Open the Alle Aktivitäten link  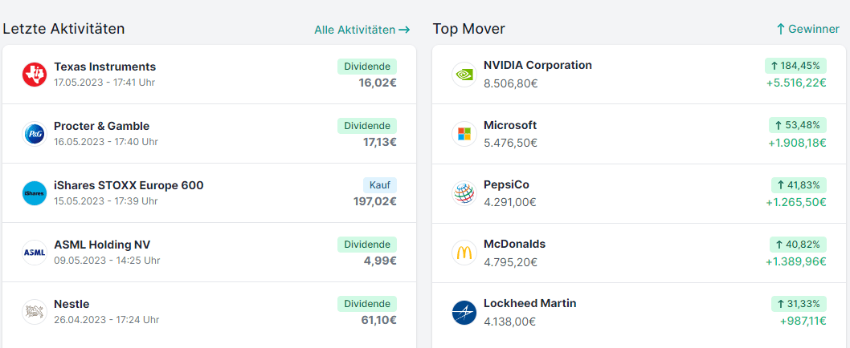tap(362, 30)
